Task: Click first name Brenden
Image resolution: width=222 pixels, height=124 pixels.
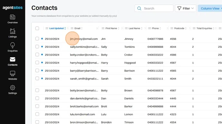Action: [106, 122]
